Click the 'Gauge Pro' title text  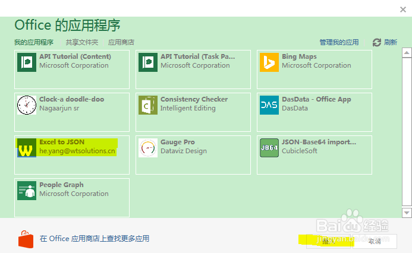point(178,142)
